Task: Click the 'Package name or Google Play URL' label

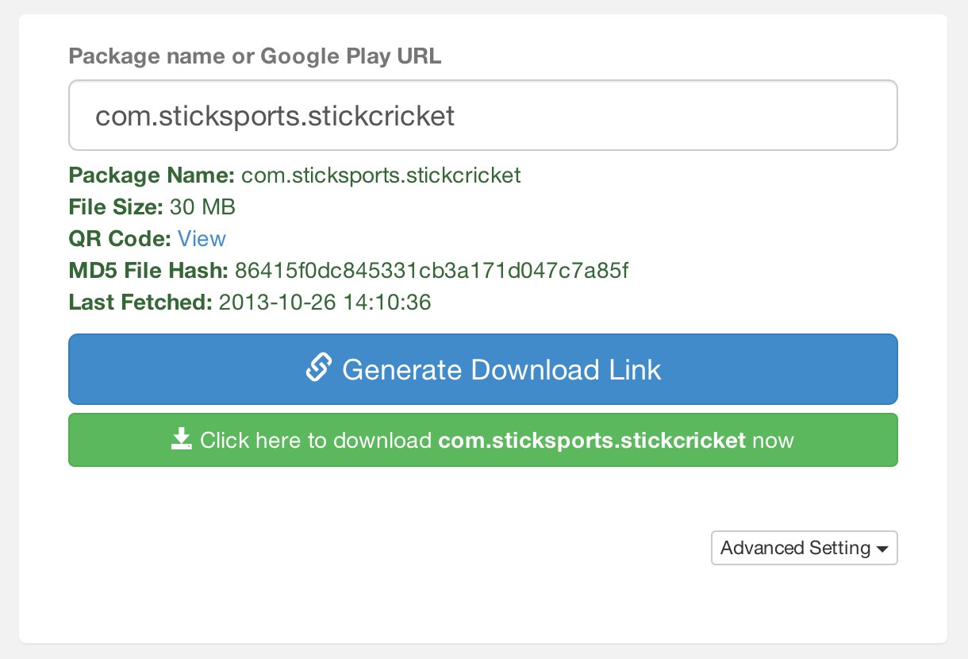Action: [x=255, y=56]
